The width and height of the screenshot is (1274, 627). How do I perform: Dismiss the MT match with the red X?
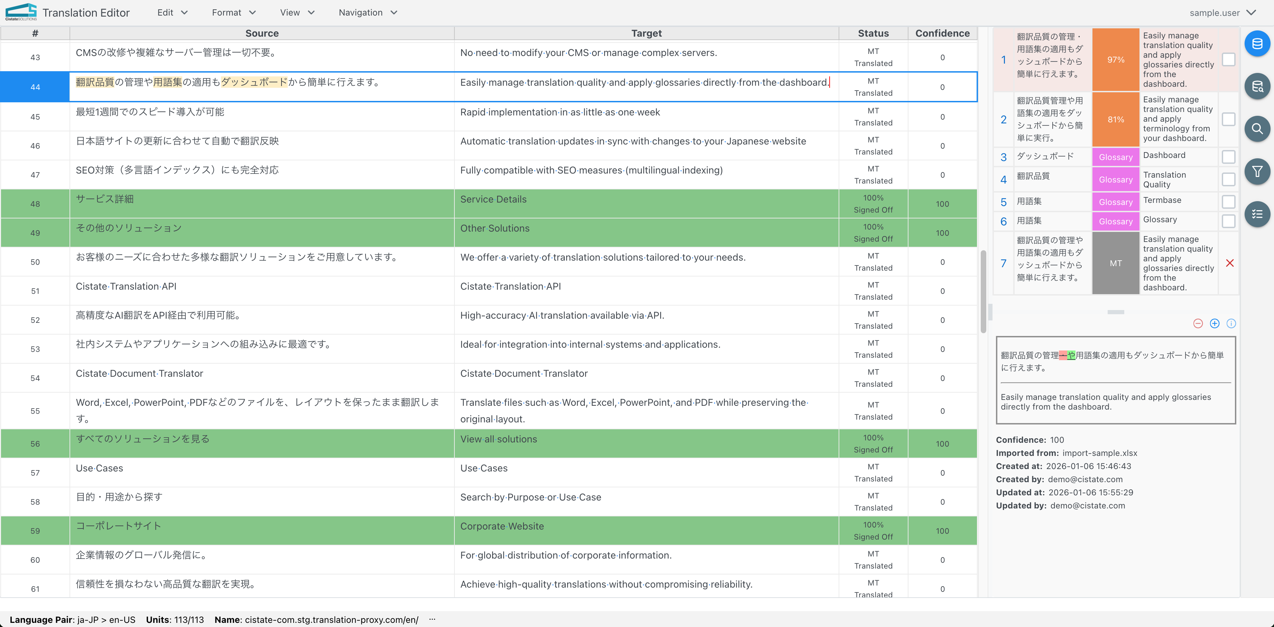(1230, 263)
